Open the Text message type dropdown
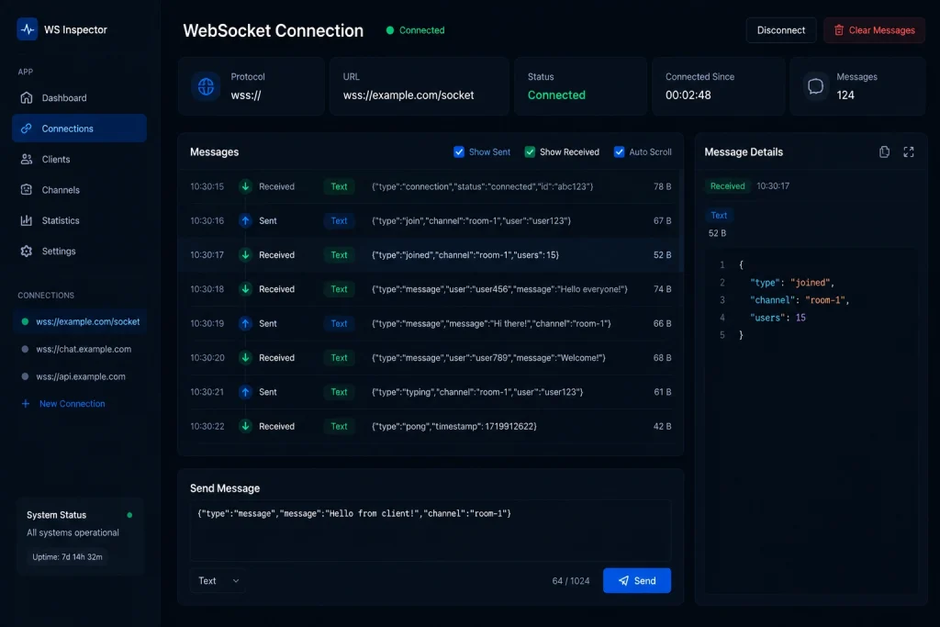The width and height of the screenshot is (940, 627). [x=218, y=580]
